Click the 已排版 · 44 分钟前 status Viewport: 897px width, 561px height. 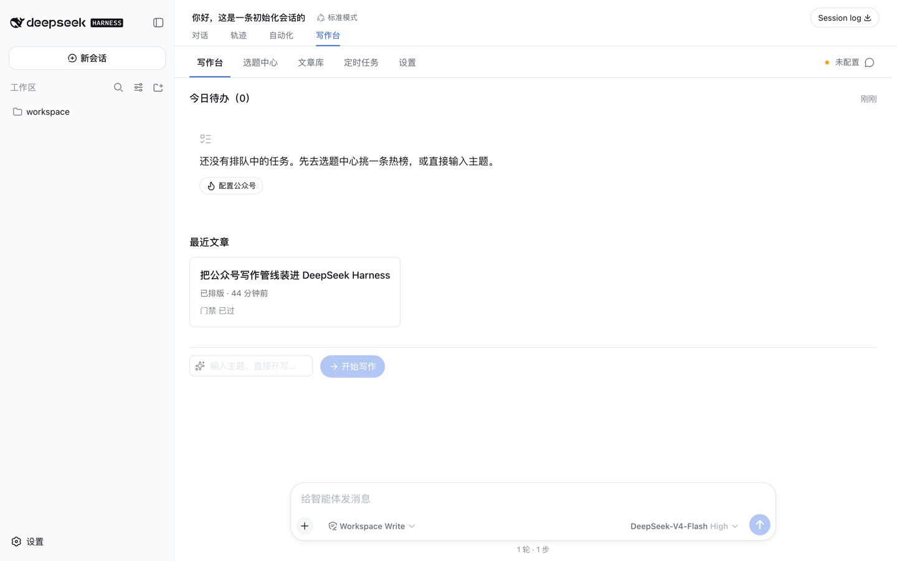coord(234,293)
